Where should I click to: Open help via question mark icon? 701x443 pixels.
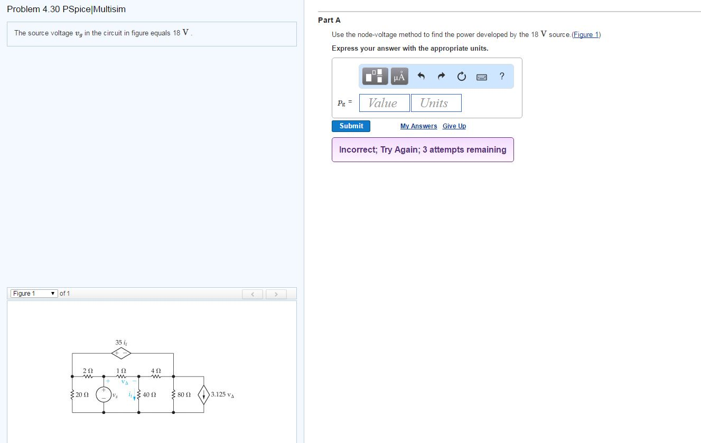pos(501,76)
